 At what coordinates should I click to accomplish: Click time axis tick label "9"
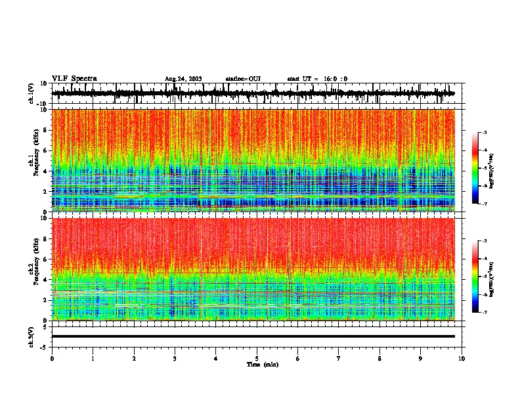pos(420,359)
